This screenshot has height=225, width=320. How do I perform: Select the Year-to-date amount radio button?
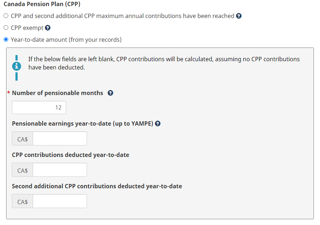[6, 40]
